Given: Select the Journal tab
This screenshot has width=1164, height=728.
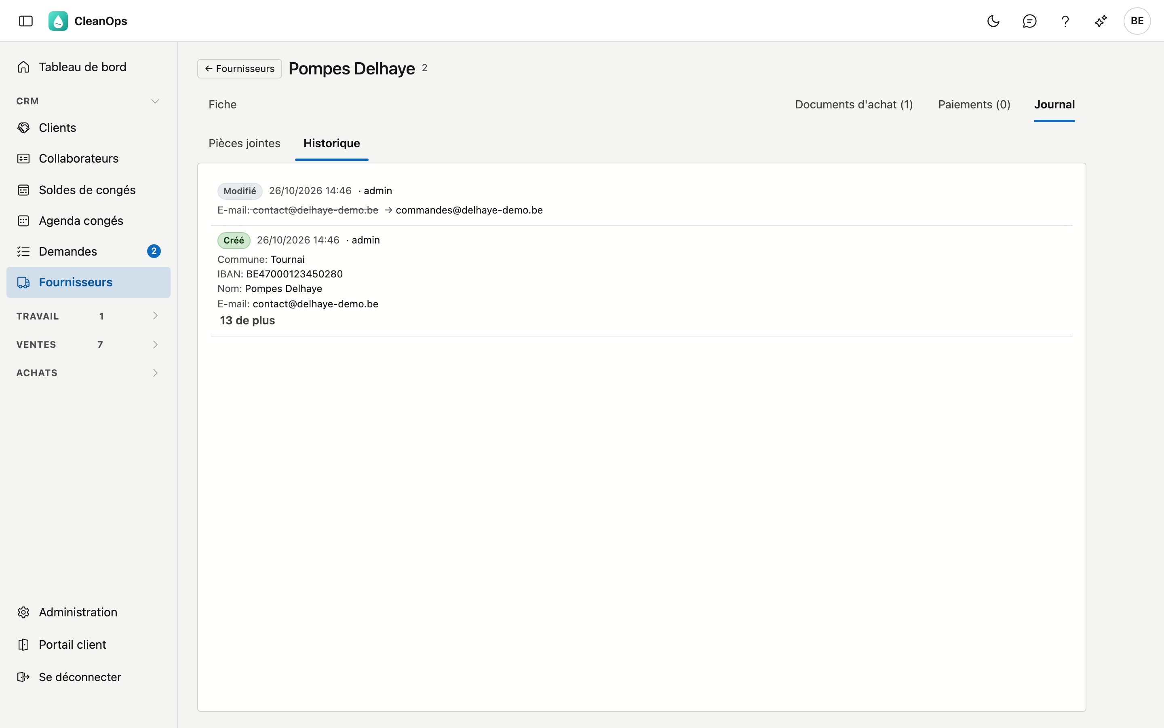Looking at the screenshot, I should 1054,104.
